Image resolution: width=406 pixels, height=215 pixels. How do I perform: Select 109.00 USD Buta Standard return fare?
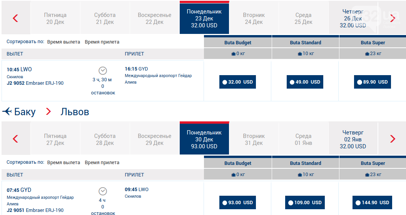click(305, 203)
